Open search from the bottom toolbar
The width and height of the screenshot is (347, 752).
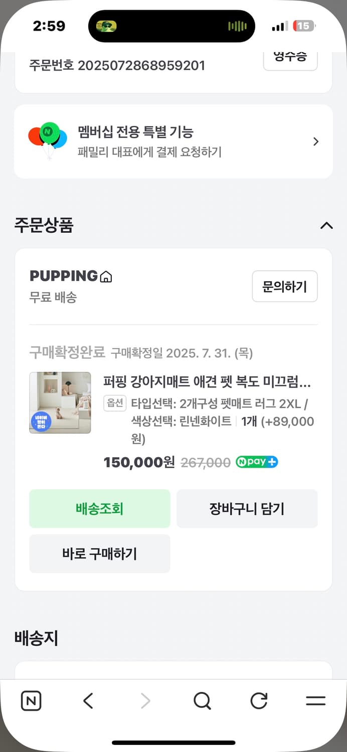coord(202,701)
